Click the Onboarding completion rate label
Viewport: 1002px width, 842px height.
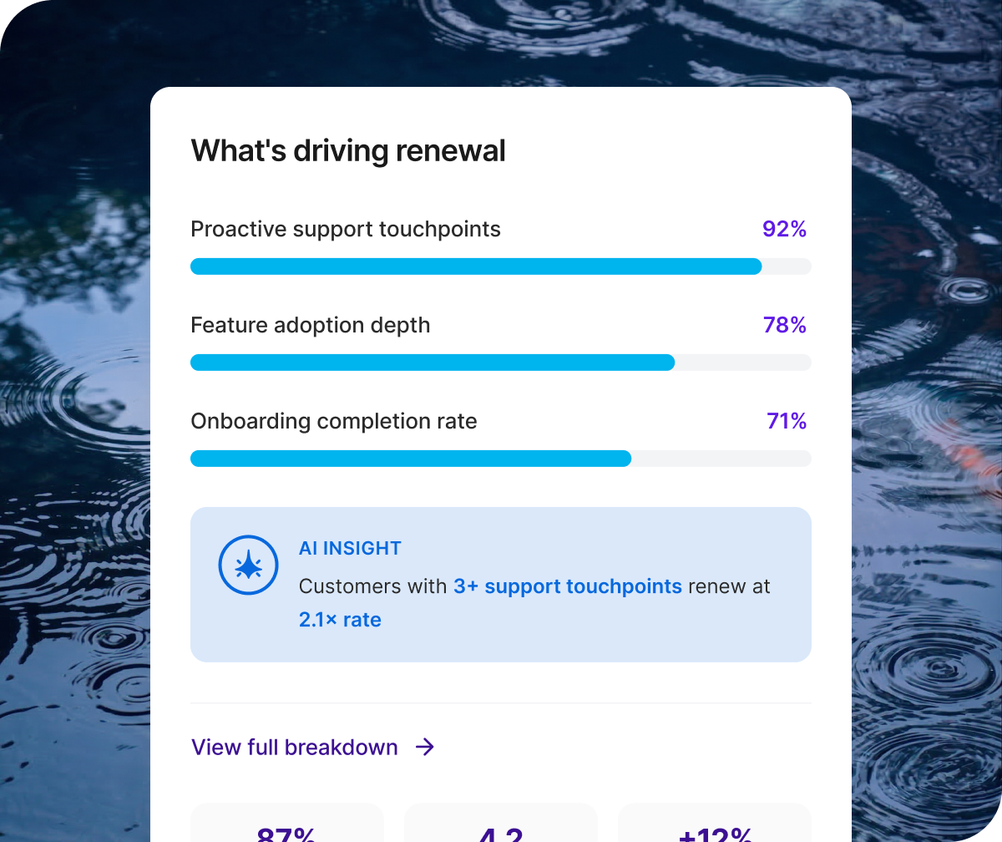(334, 421)
